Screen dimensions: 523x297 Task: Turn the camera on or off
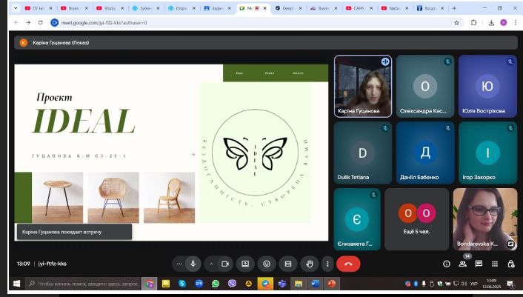pos(225,264)
